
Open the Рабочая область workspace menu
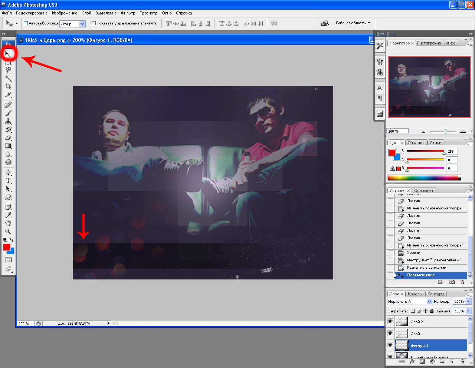click(353, 23)
